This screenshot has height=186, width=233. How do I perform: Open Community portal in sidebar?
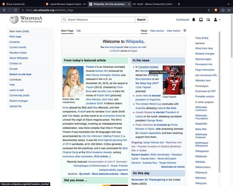[x=19, y=95]
